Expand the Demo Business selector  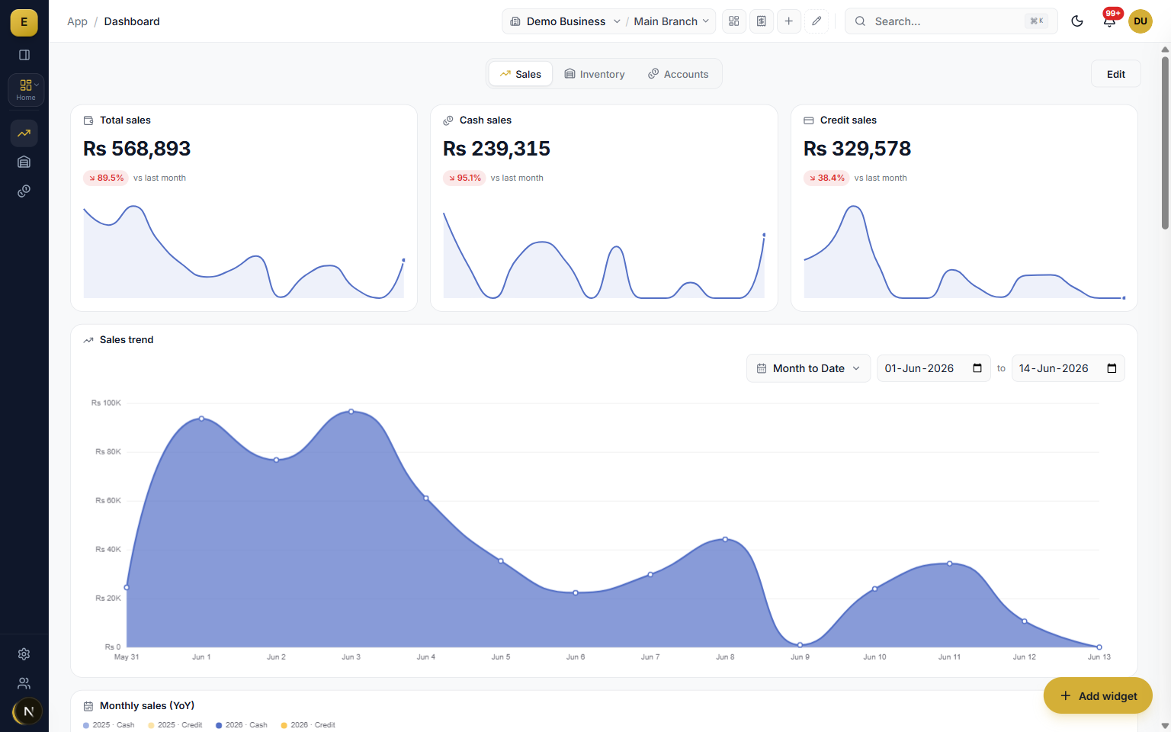[565, 21]
